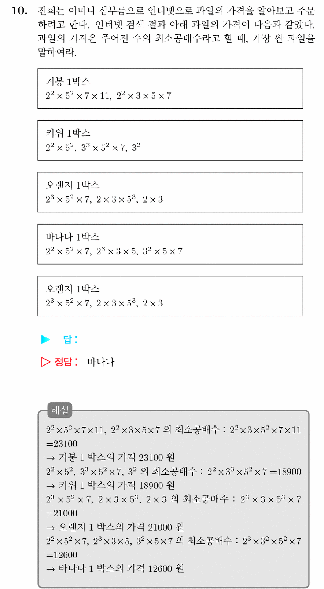Click the cyan answer triangle icon
Screen dimensions: 324x589
(x=45, y=339)
